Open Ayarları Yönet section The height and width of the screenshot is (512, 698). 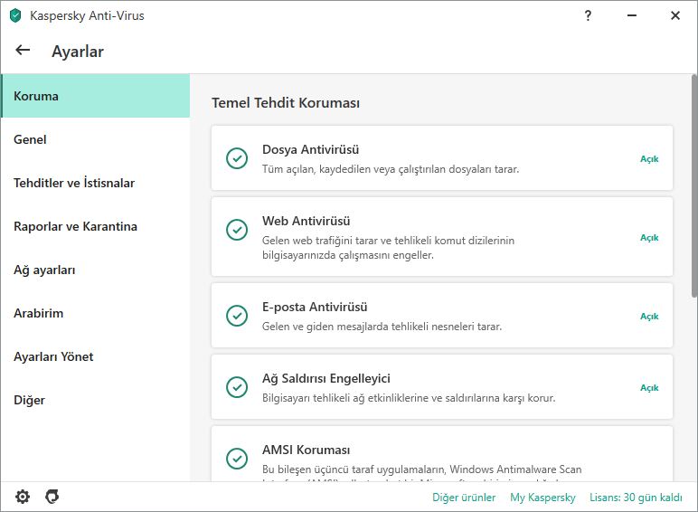96,356
